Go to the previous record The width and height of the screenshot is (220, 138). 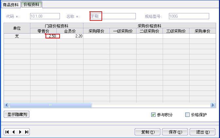(14, 132)
